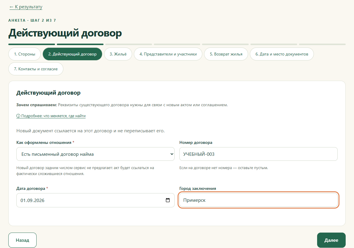Click the Дата договора date field
The height and width of the screenshot is (248, 354).
95,200
